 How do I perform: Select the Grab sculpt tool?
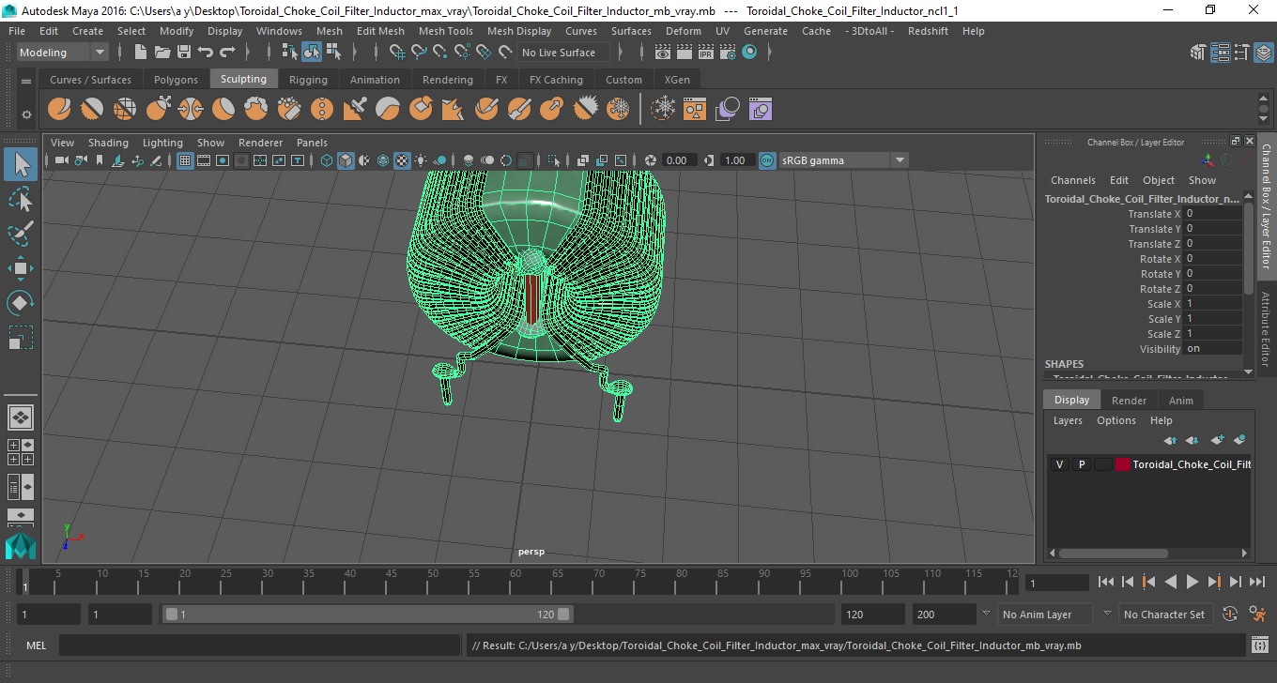(x=158, y=110)
